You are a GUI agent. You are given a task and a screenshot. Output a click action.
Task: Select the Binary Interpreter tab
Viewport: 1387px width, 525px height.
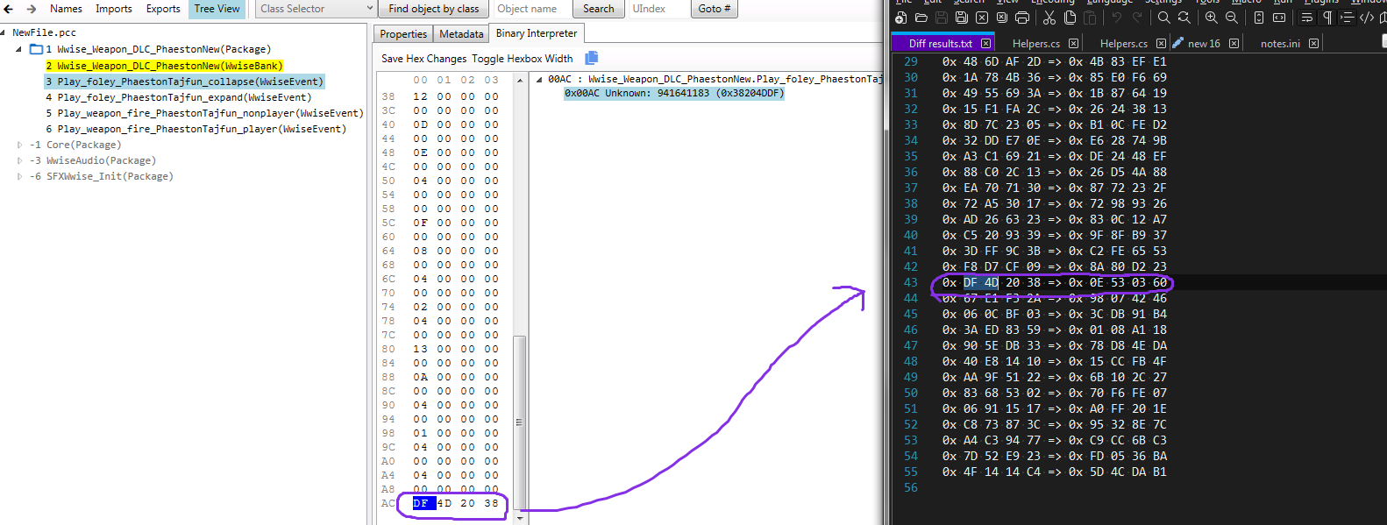point(537,33)
